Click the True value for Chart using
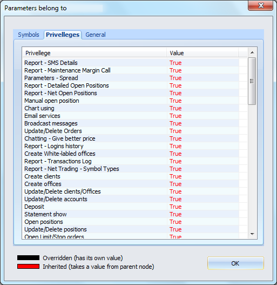 [x=175, y=108]
